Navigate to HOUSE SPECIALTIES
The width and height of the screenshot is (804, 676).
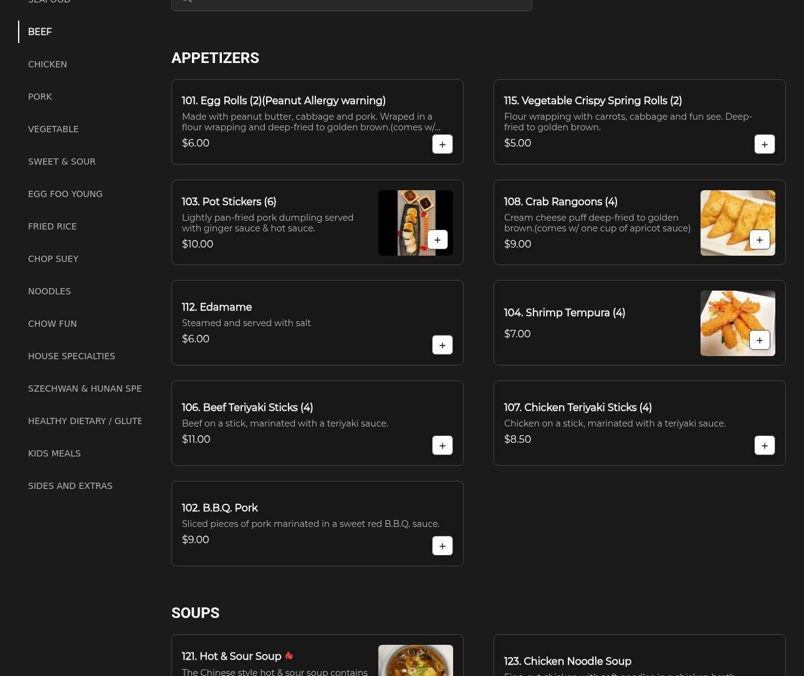click(71, 356)
